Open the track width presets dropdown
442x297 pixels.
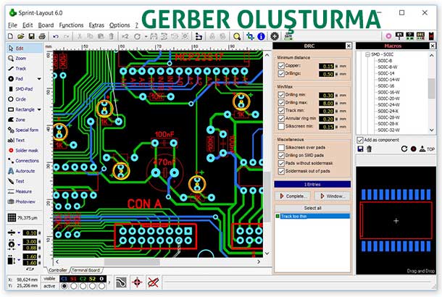point(19,233)
